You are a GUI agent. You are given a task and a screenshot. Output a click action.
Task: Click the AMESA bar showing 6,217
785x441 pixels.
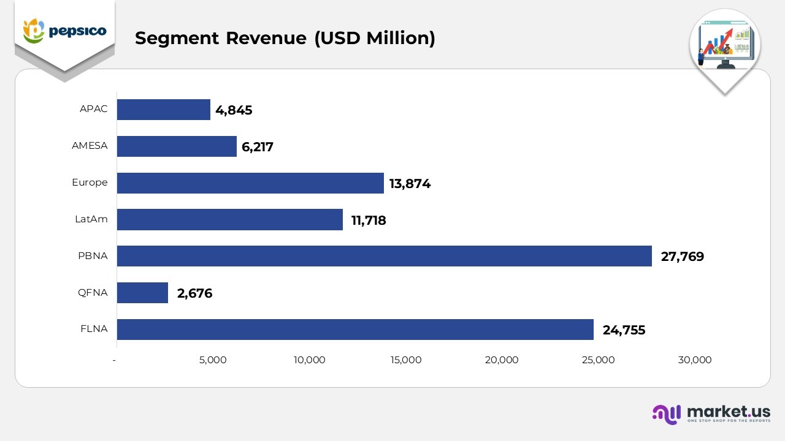[x=176, y=146]
